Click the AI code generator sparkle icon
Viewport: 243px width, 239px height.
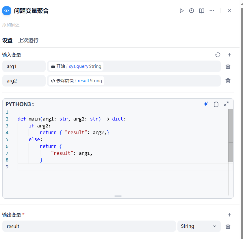click(206, 104)
